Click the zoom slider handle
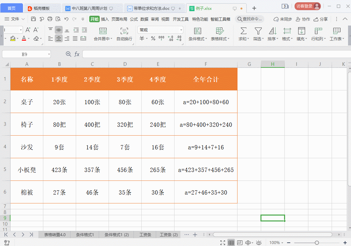The image size is (351, 246). 317,243
